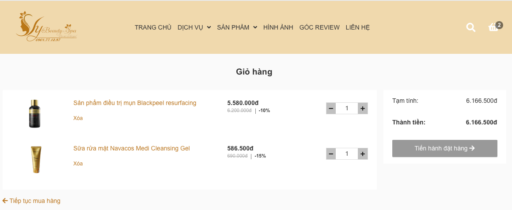Remove Navacos Cleansing Gel via Xóa link
512x210 pixels.
click(78, 164)
